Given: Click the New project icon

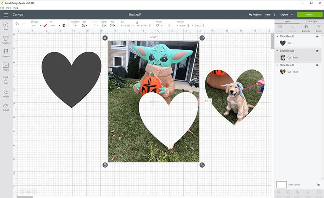Looking at the screenshot, I should pos(6,25).
